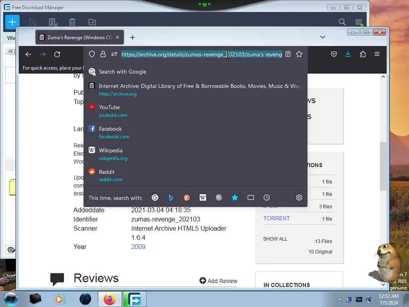The height and width of the screenshot is (307, 409).
Task: Click the scroll up arrow of page scrollbar
Action: 383,77
